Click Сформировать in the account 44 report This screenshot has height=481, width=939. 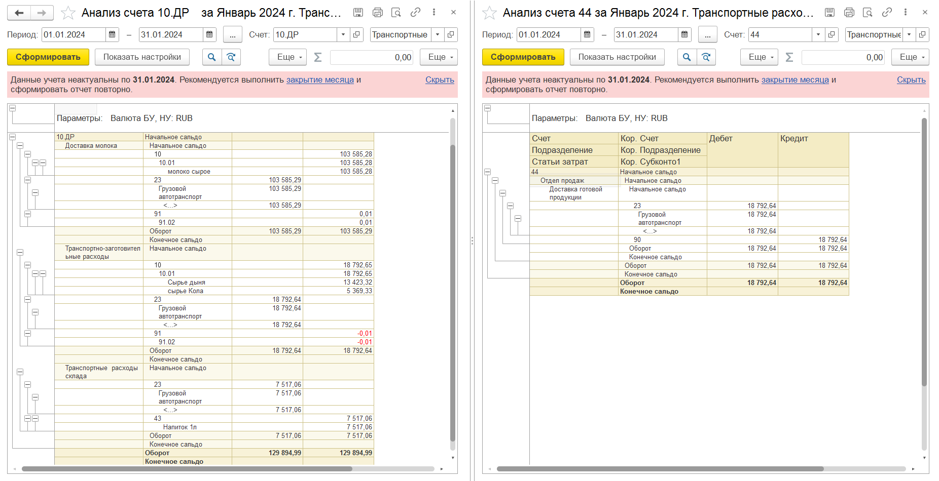[523, 57]
